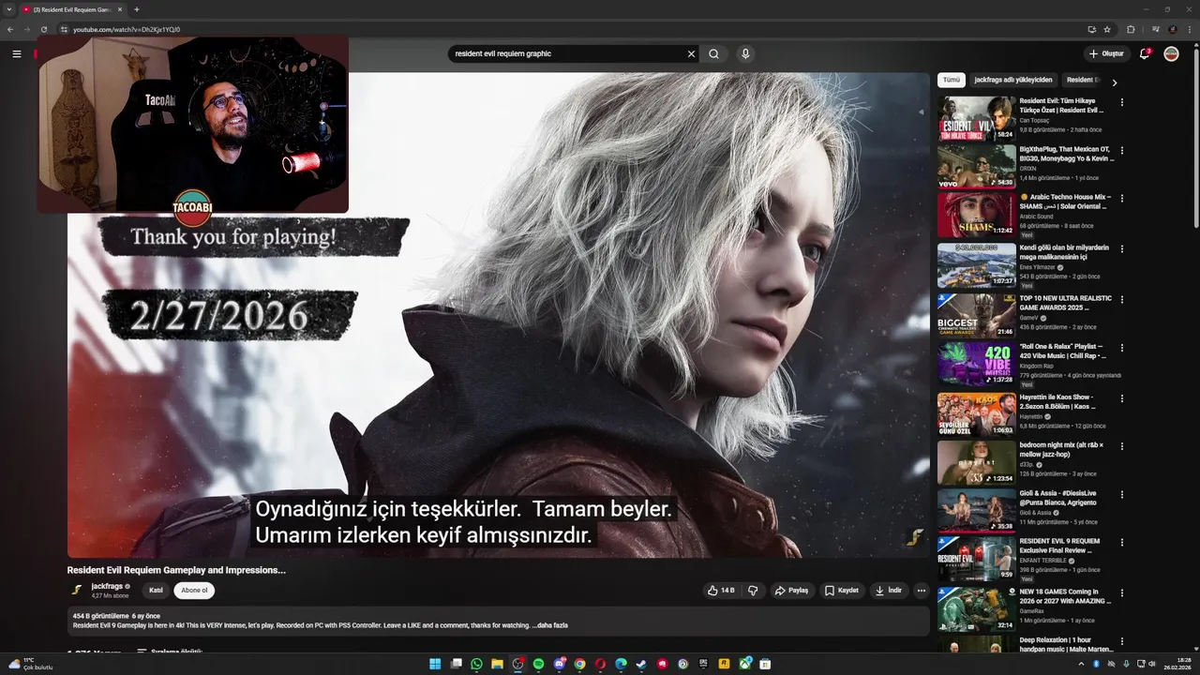Select the Tümü filter chip
The width and height of the screenshot is (1200, 675).
click(952, 81)
